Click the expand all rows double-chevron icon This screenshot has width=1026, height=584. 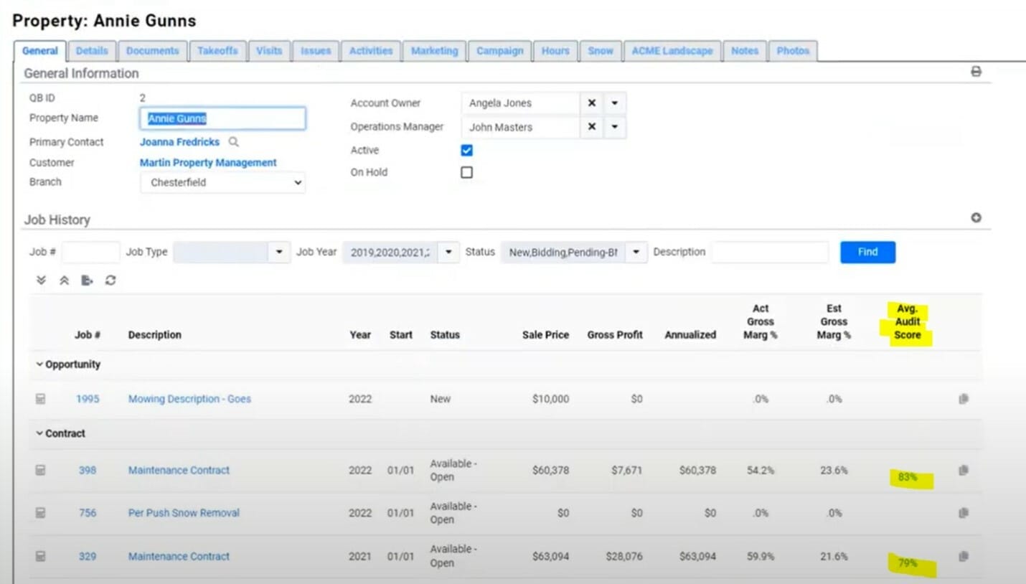click(x=41, y=281)
